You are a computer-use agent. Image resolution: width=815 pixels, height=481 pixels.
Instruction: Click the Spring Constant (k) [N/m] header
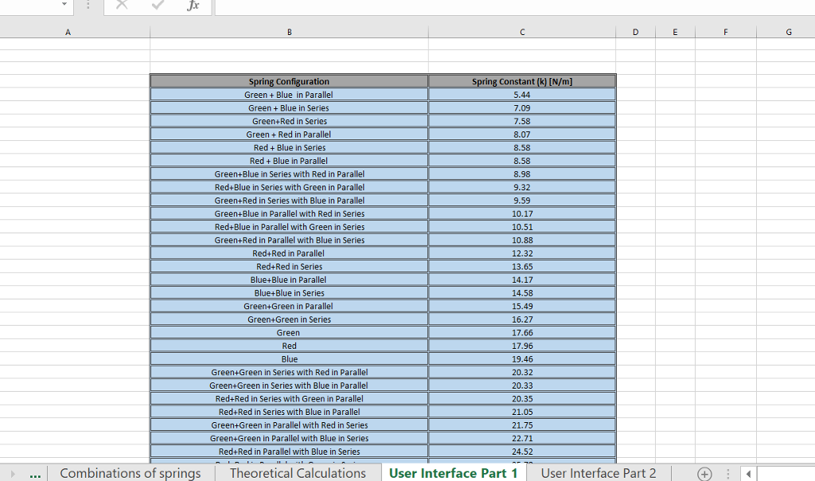[x=522, y=81]
